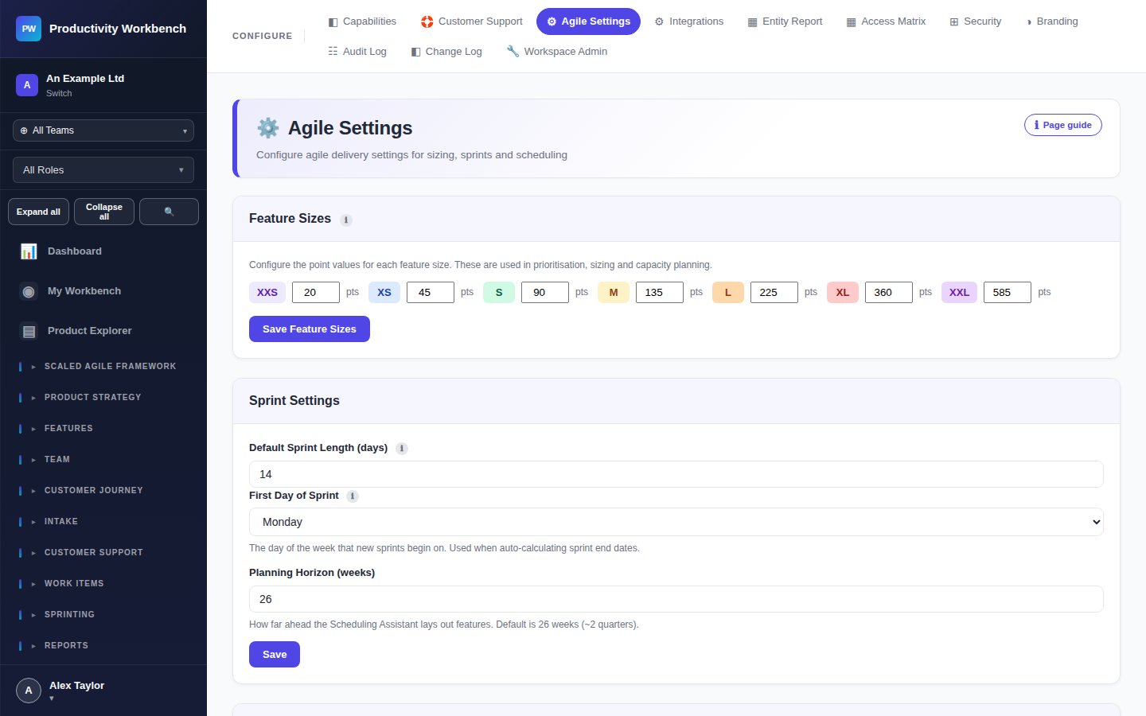Click the Switch workspace link

59,94
